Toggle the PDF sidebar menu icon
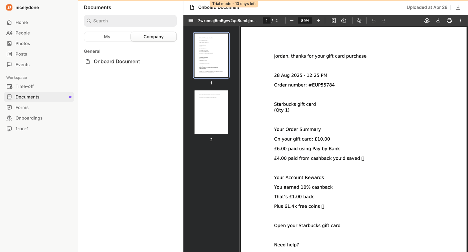Viewport: 468px width, 252px height. [x=191, y=21]
